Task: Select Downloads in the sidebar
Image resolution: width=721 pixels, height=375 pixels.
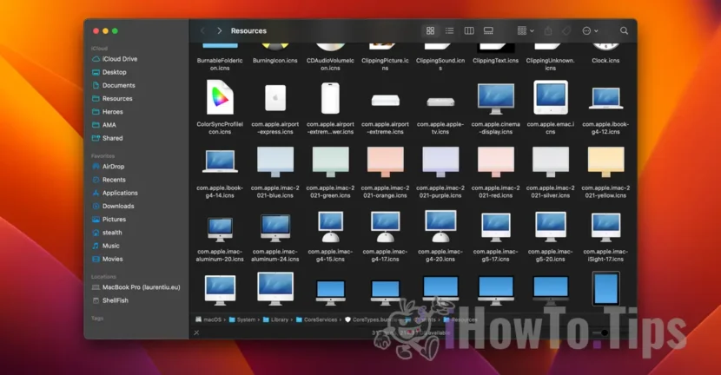Action: (117, 207)
